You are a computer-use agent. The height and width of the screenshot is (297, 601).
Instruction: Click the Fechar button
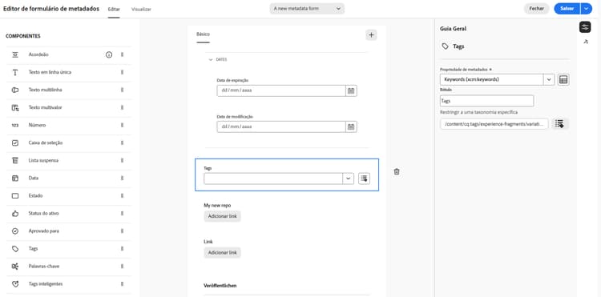[536, 9]
